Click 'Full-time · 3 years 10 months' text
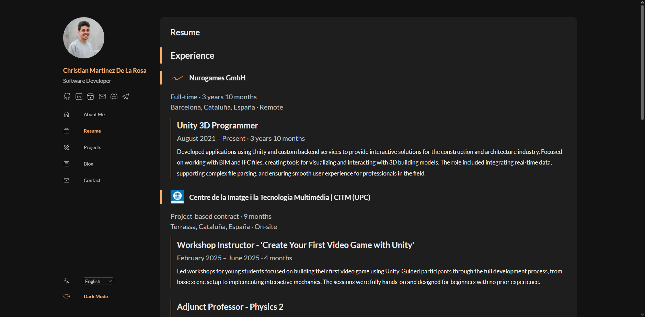This screenshot has width=645, height=317. pyautogui.click(x=214, y=97)
